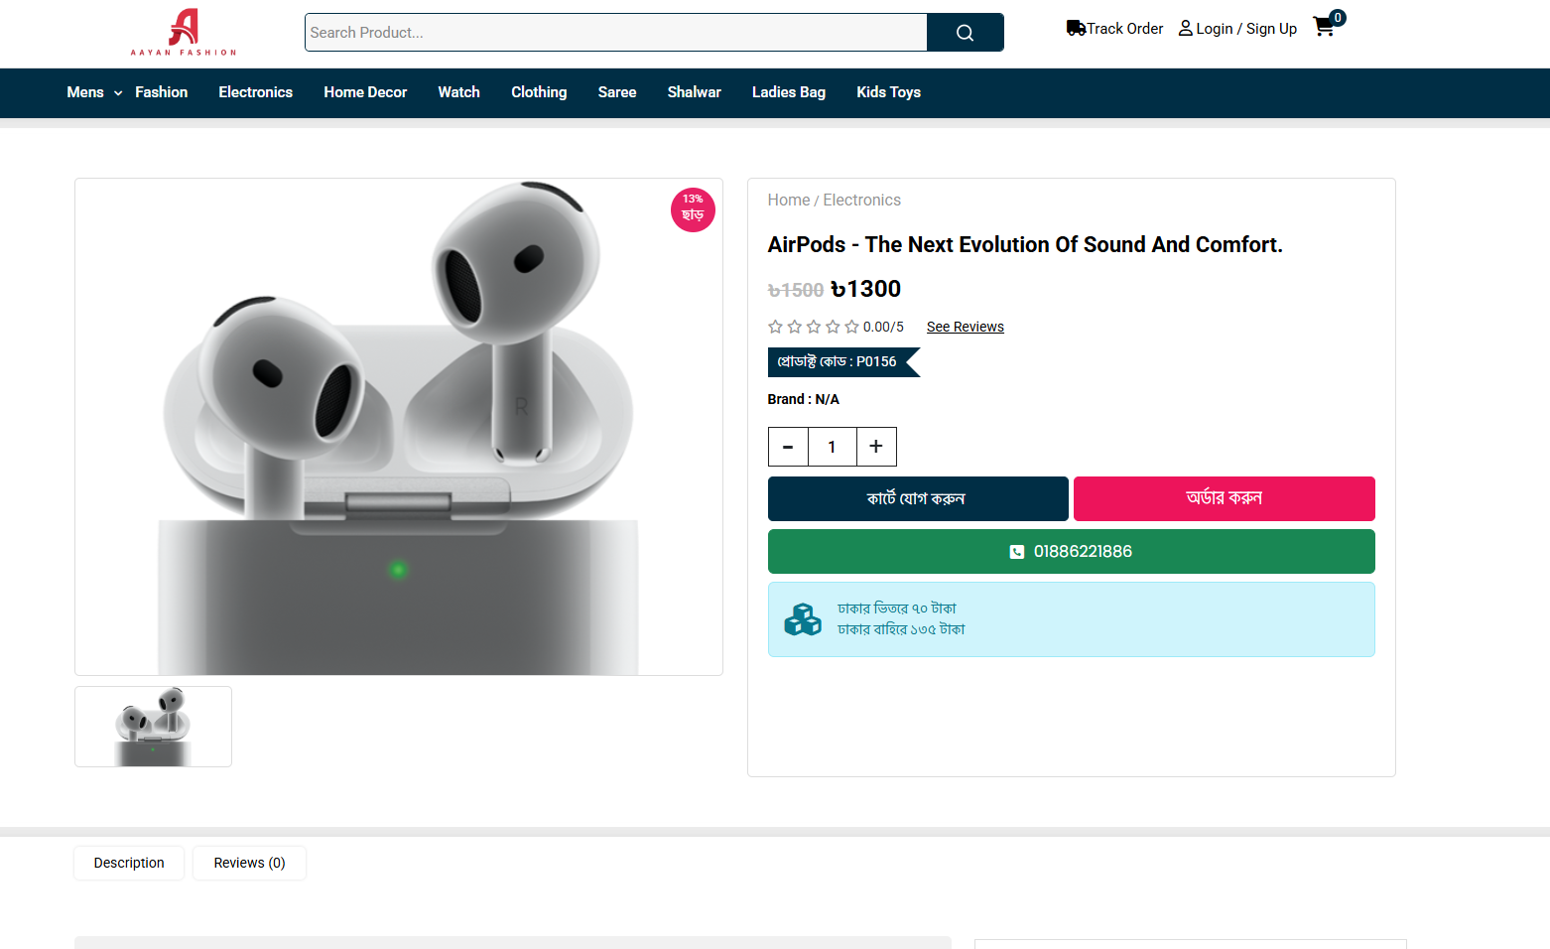Click the cart item count badge
Viewport: 1550px width, 949px height.
1338,18
